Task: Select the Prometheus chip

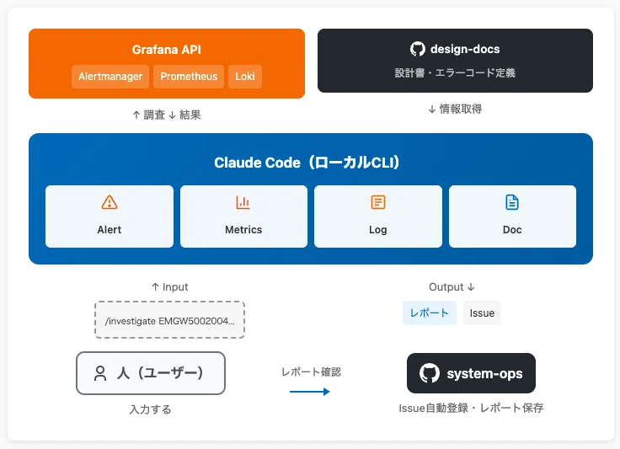Action: [189, 77]
